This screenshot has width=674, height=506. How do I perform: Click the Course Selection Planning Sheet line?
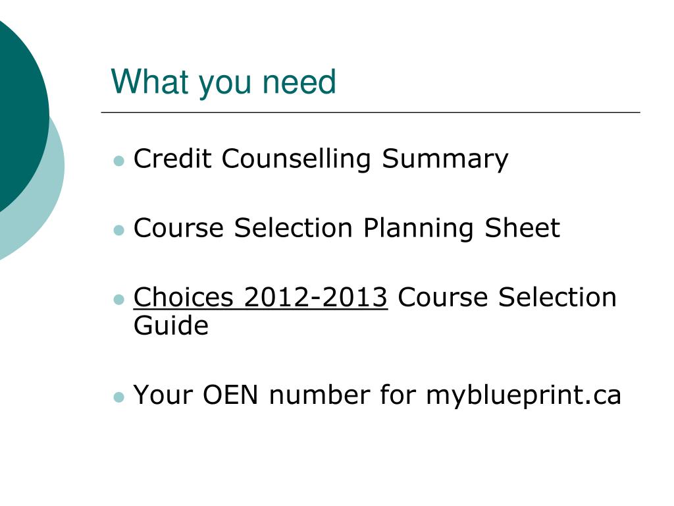pos(346,228)
